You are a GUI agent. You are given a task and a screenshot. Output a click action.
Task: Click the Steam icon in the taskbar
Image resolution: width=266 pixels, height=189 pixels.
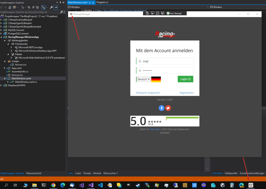point(138,185)
